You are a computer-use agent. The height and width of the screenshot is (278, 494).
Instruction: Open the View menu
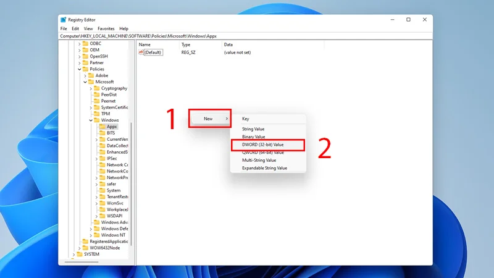point(88,28)
